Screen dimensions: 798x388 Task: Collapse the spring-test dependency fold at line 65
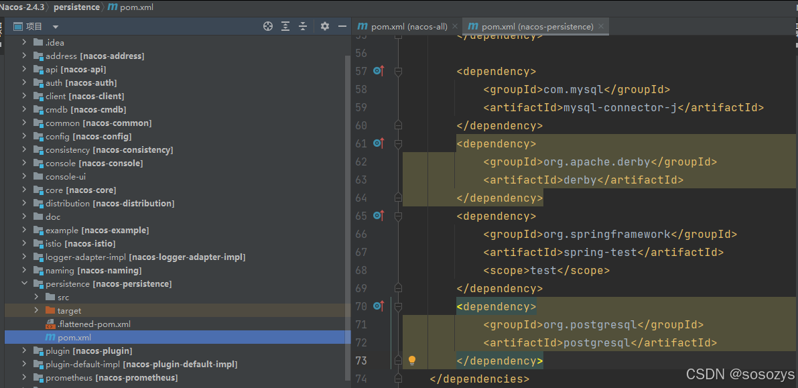398,216
